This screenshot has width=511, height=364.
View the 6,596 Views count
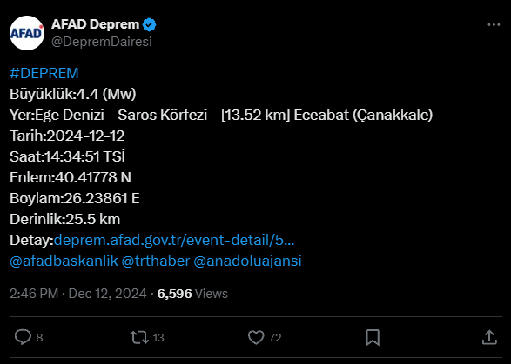coord(192,294)
